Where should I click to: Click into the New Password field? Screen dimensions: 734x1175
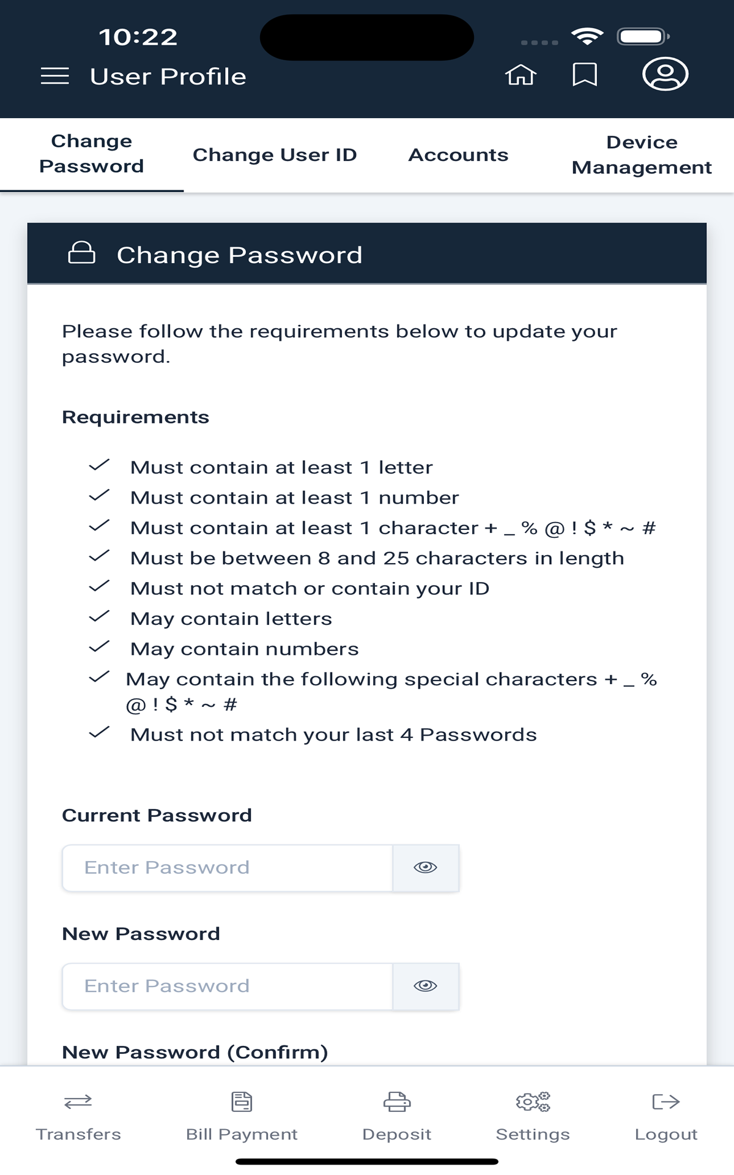228,986
